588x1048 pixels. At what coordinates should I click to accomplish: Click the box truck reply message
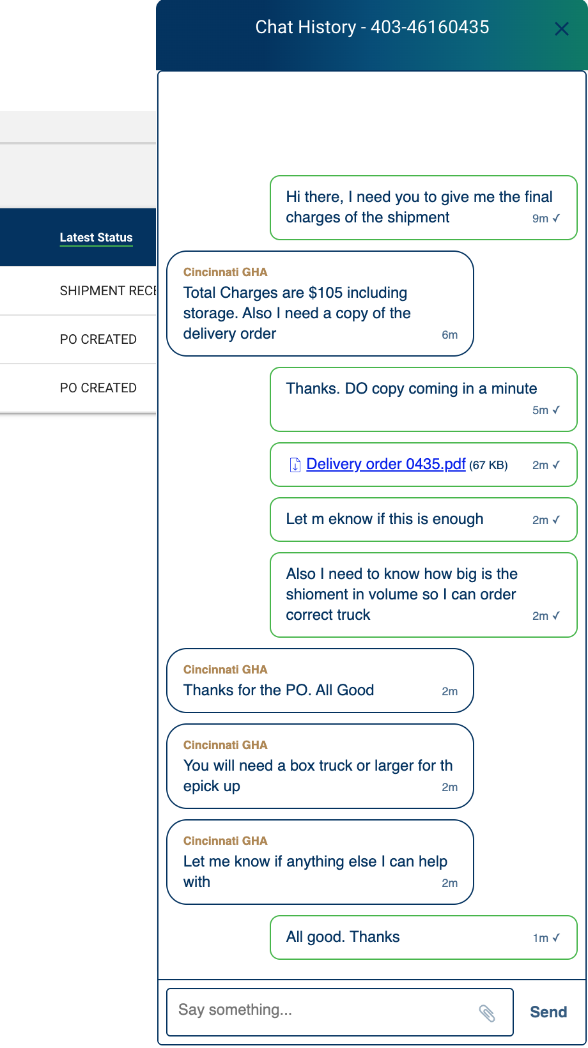tap(320, 766)
